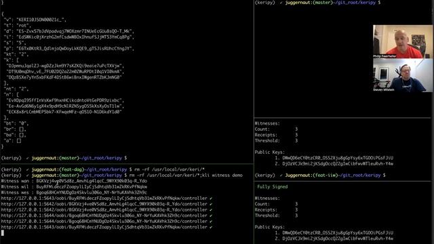Click the "s": "5" sequence line
Viewport: 434px width, 244px height.
click(15, 43)
